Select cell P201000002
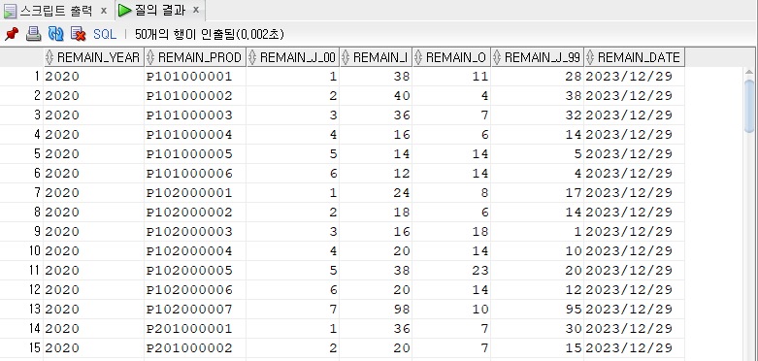This screenshot has height=361, width=758. click(x=195, y=348)
